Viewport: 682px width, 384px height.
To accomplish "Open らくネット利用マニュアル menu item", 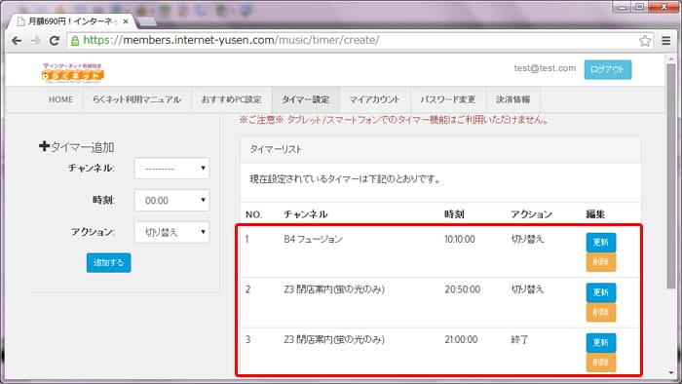I will (x=137, y=99).
